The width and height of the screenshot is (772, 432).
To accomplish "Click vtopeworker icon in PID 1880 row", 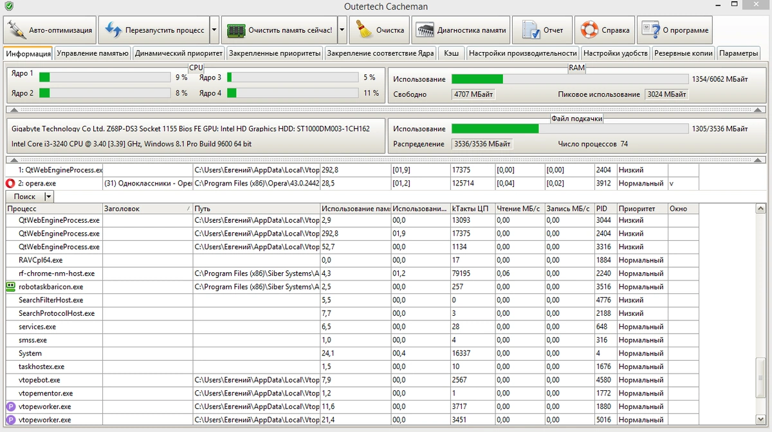I will pos(10,406).
